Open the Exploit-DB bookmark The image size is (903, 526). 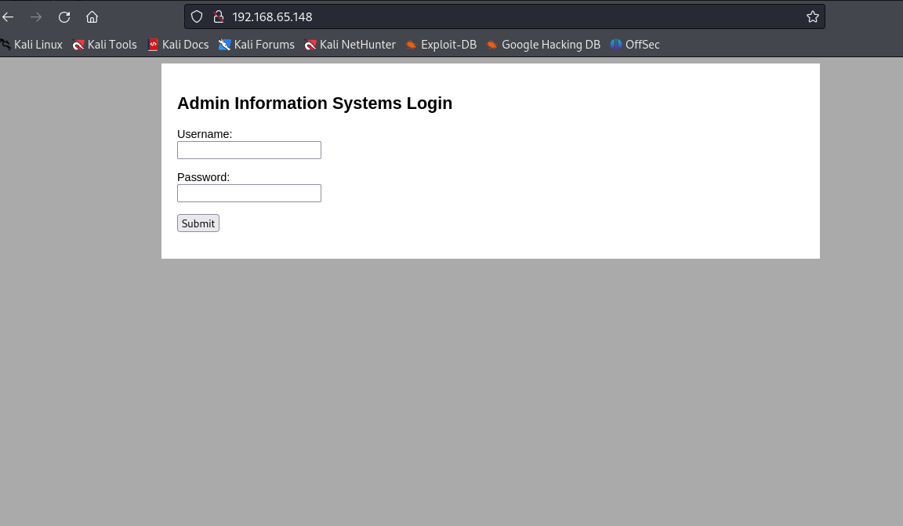441,45
